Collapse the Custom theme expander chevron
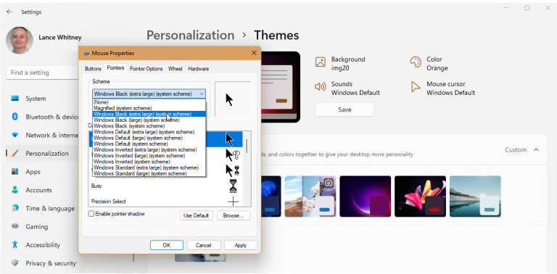Viewport: 557px width, 274px height. pyautogui.click(x=536, y=150)
